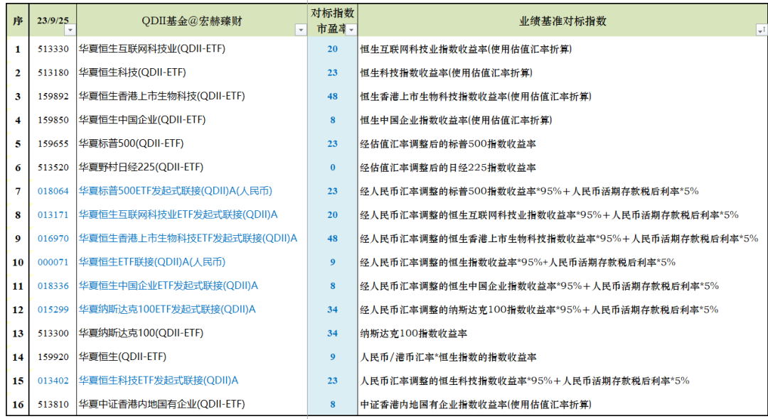Image resolution: width=768 pixels, height=419 pixels.
Task: Click fund code 513330
Action: pyautogui.click(x=53, y=49)
